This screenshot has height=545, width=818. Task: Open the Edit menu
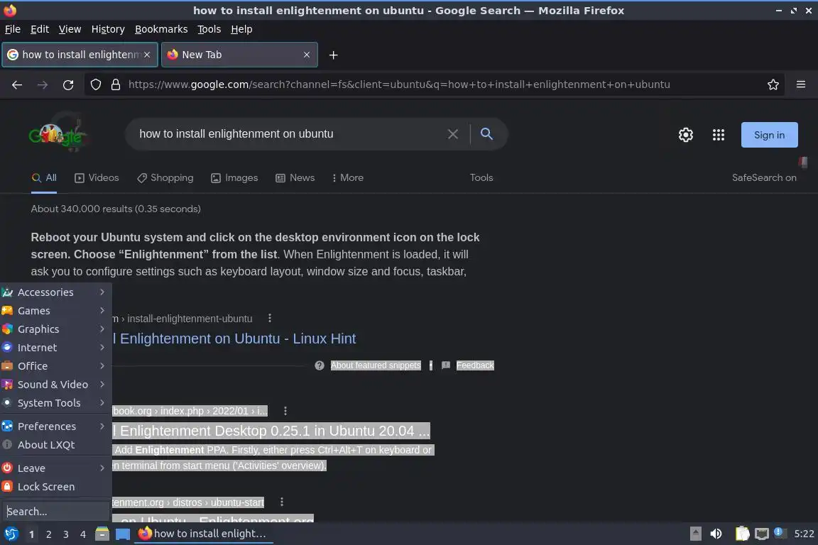pyautogui.click(x=40, y=29)
